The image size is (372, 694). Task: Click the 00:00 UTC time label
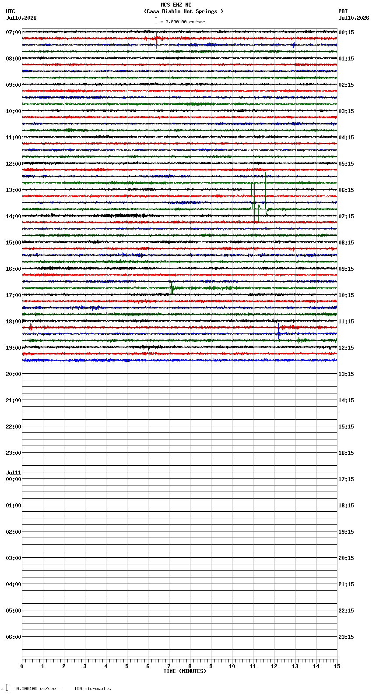[14, 479]
